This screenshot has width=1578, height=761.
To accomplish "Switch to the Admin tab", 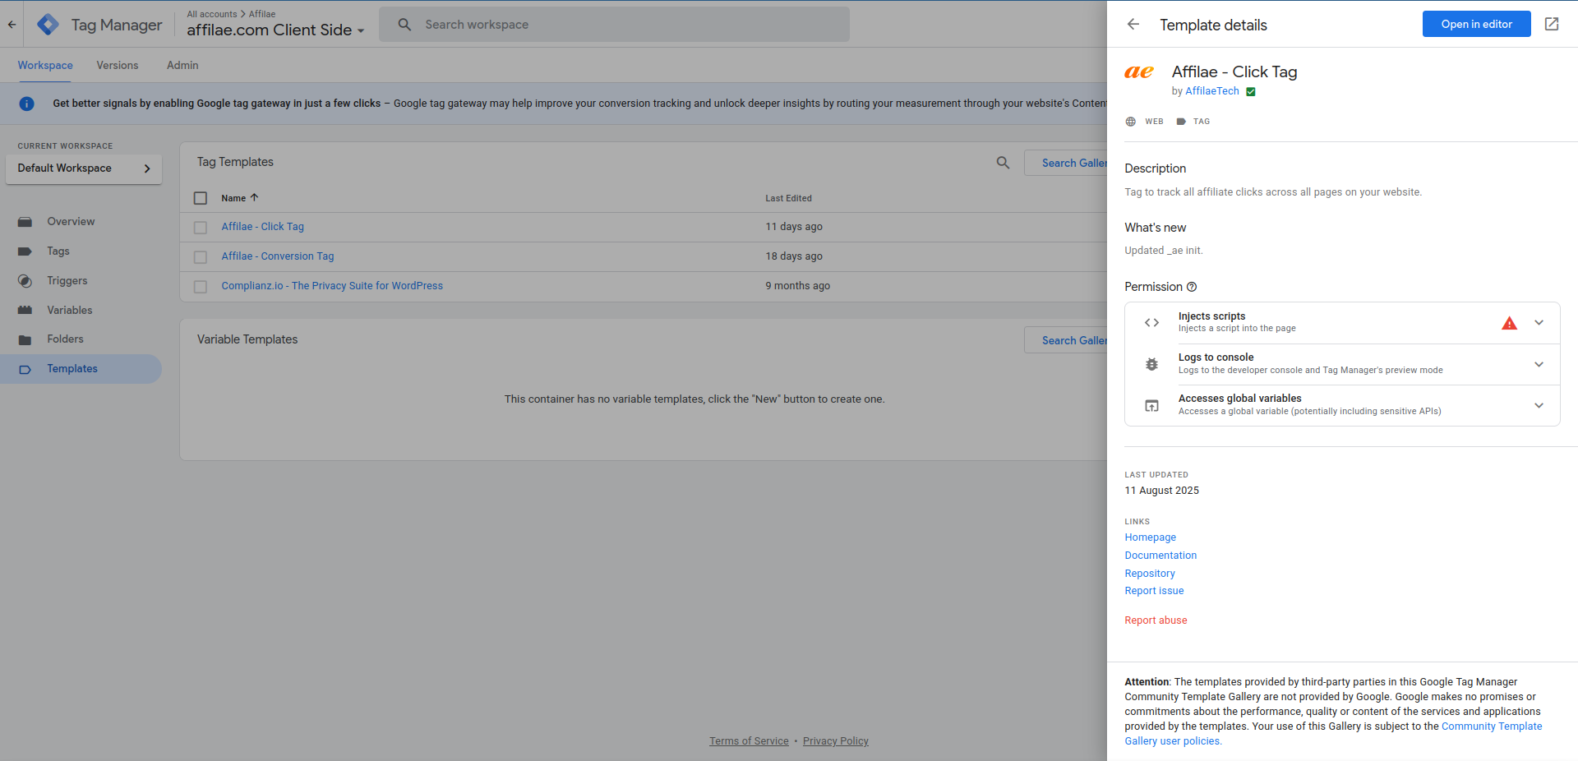I will 182,66.
